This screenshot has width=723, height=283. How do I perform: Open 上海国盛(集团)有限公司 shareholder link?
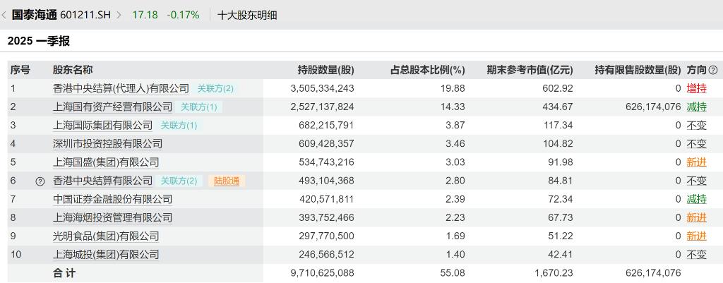click(106, 162)
